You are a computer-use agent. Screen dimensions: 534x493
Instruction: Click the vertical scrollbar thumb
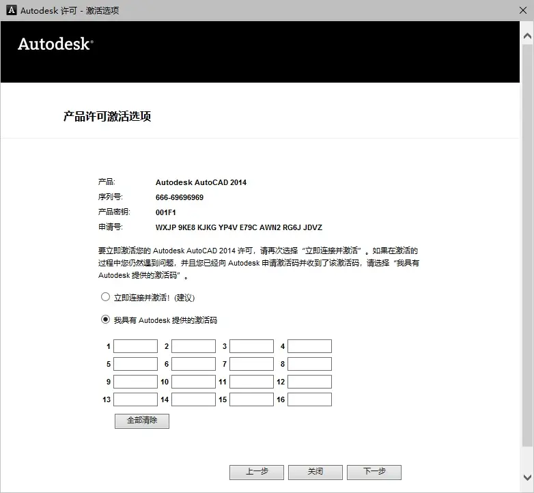(x=527, y=244)
